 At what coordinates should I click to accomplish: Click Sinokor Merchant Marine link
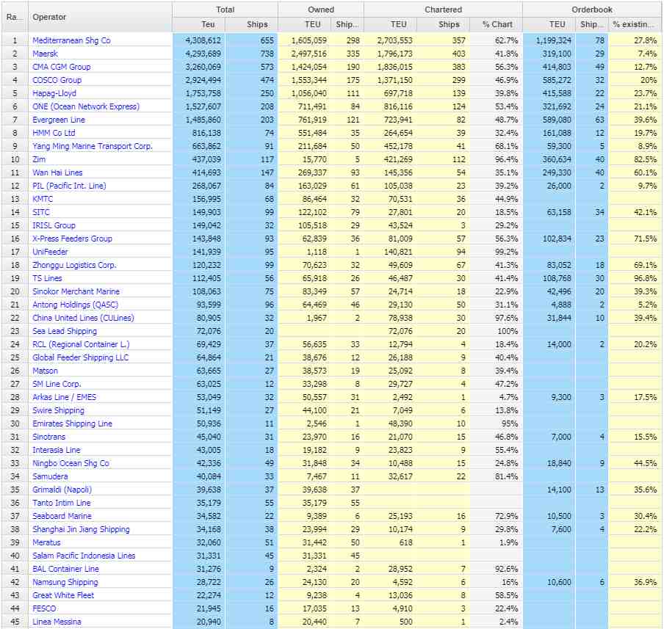76,291
